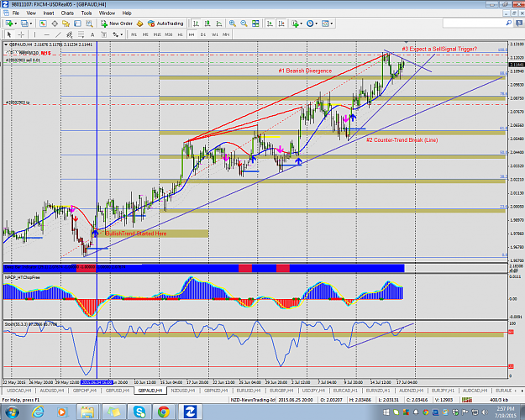Open Google Chrome from the taskbar
This screenshot has width=525, height=420.
[164, 412]
